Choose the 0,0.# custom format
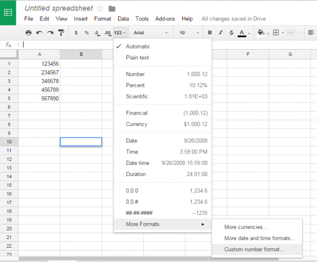Screen dimensions: 317x262 163,202
